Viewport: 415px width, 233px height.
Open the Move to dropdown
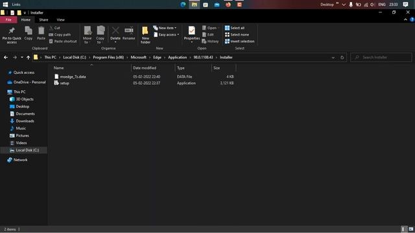click(87, 35)
